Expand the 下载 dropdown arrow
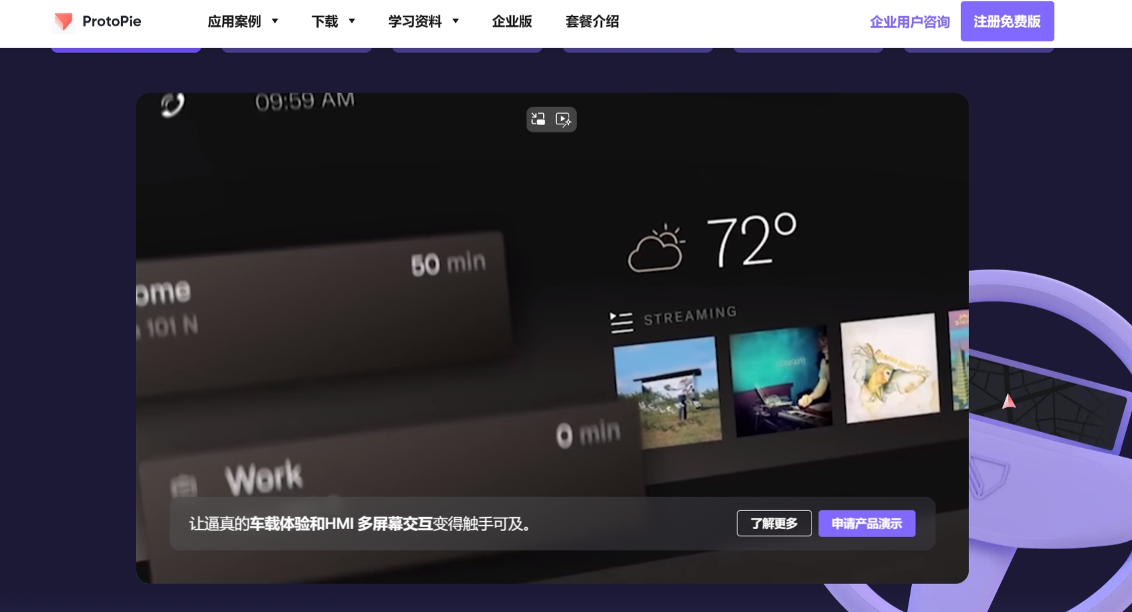1132x612 pixels. point(352,21)
